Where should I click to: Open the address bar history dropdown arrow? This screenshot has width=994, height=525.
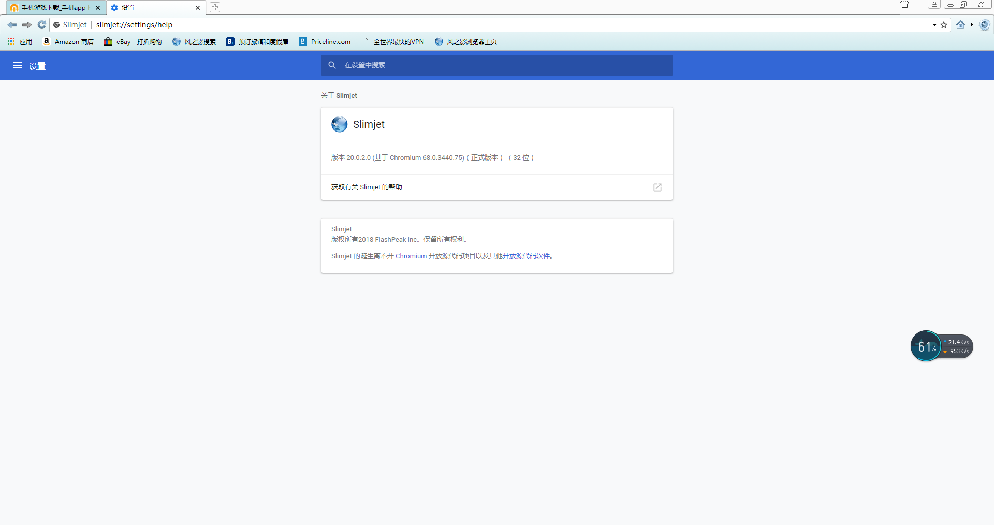[x=934, y=25]
